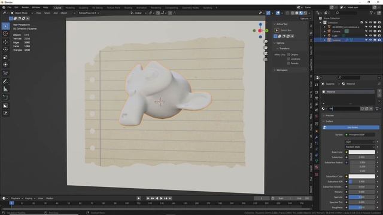The image size is (383, 215).
Task: Open the Output properties tab icon
Action: [317, 98]
